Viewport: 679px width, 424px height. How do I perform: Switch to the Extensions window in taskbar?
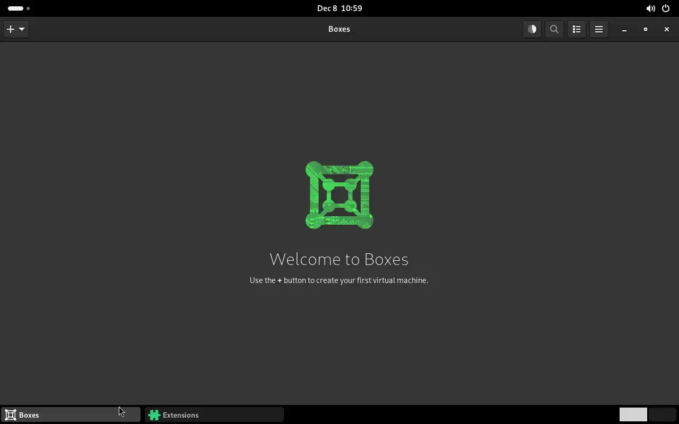coord(214,415)
